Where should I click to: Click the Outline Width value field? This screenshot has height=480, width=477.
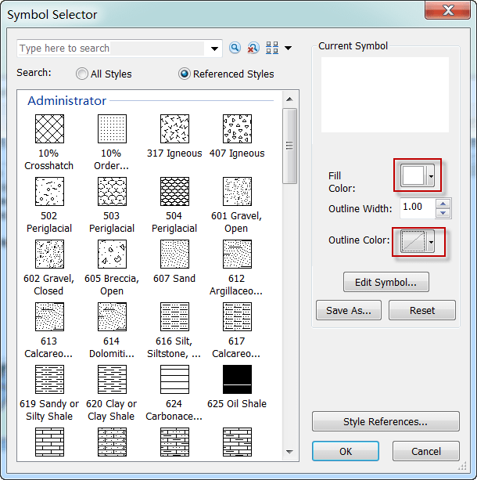[418, 208]
